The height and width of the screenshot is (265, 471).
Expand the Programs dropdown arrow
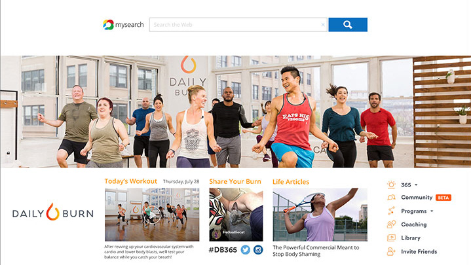[432, 211]
